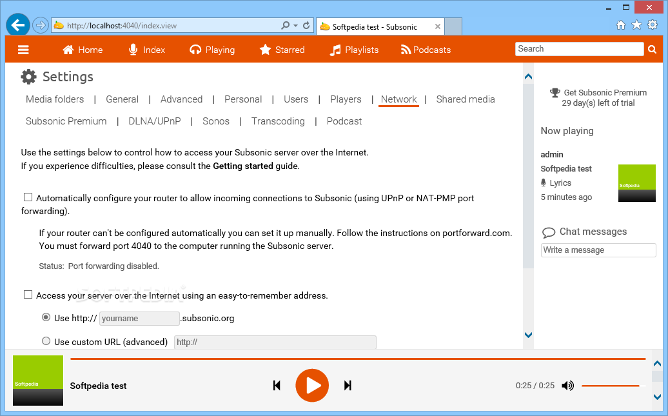Click the address bar search magnifier icon
Viewport: 668px width, 416px height.
click(x=285, y=26)
